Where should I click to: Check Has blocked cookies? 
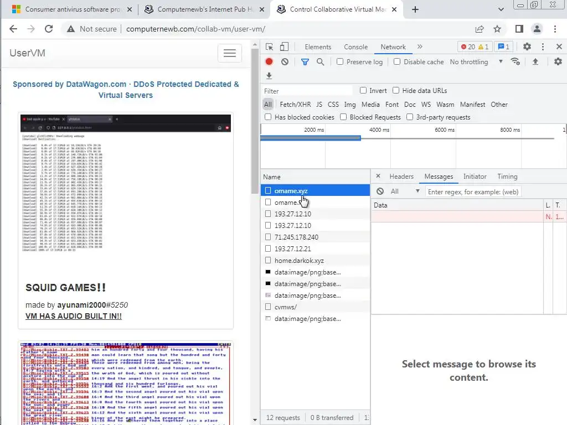coord(268,117)
